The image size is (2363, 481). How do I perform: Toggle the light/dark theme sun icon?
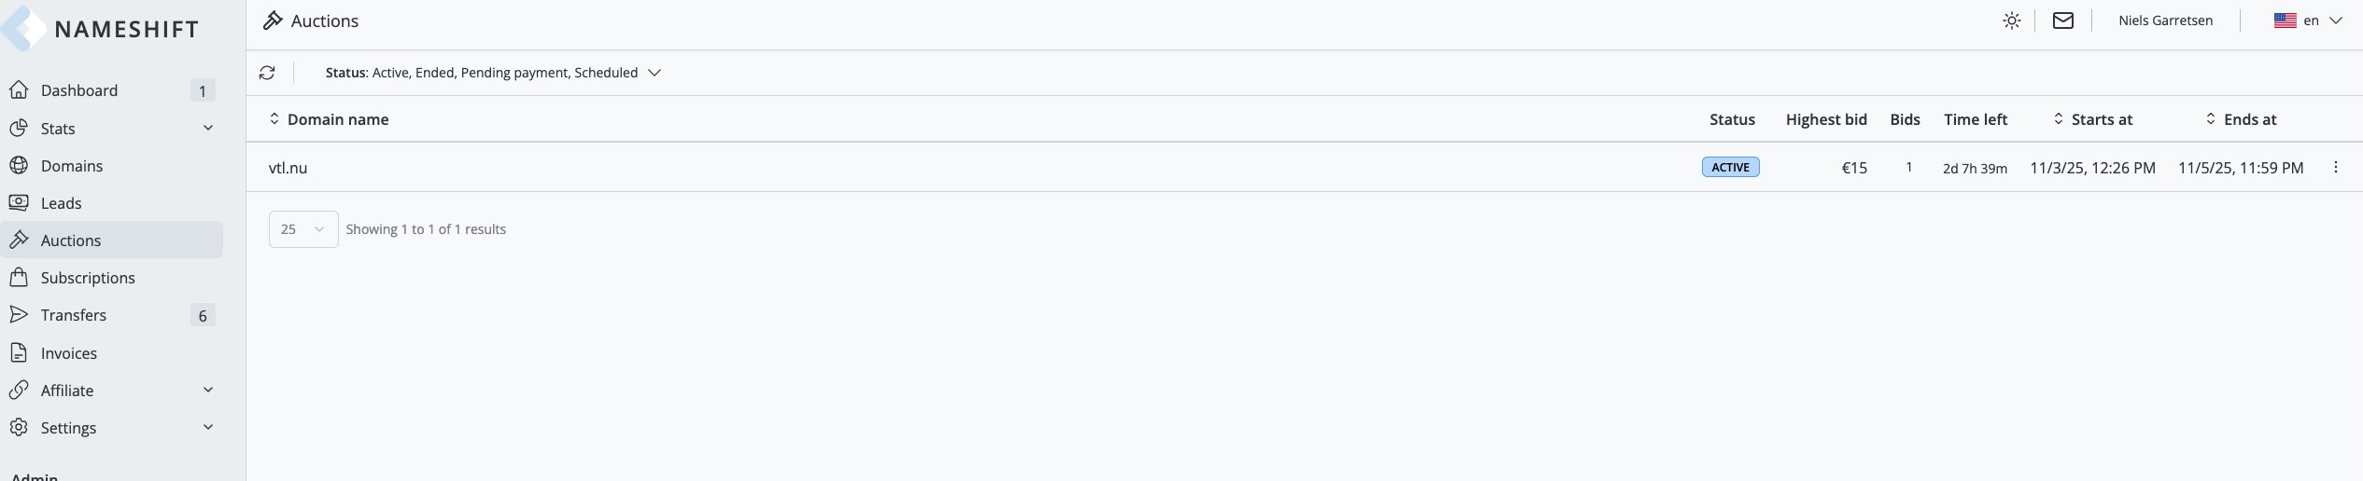2012,21
